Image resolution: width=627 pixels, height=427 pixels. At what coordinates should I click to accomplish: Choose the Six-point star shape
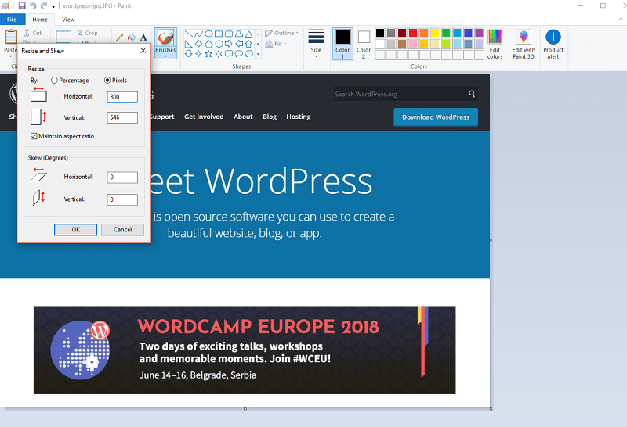pos(219,53)
